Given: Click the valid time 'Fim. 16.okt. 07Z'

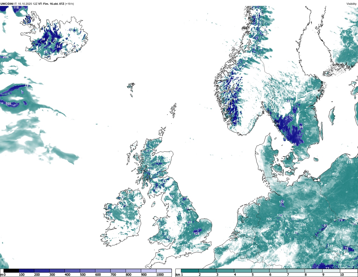Looking at the screenshot, I should point(54,4).
